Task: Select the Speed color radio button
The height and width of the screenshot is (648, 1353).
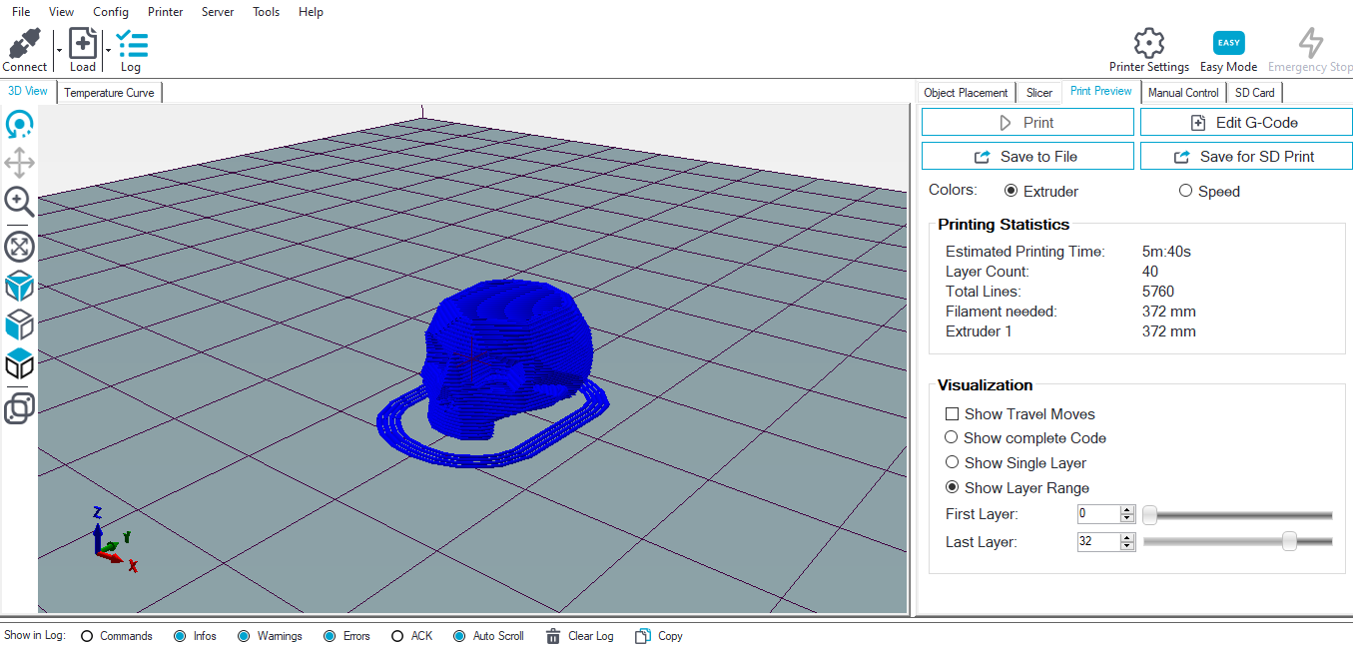Action: (1185, 191)
